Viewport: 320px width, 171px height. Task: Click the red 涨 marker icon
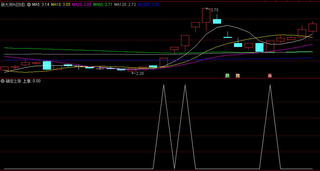point(270,76)
